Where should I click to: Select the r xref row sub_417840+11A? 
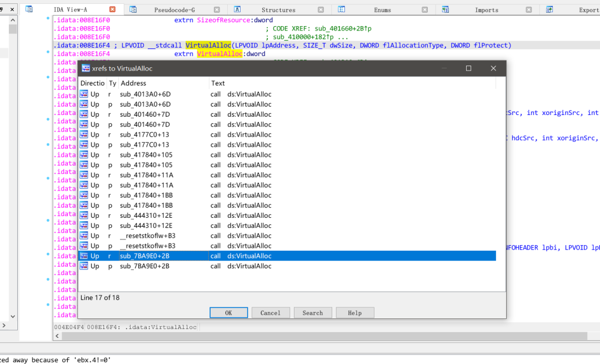pos(287,175)
